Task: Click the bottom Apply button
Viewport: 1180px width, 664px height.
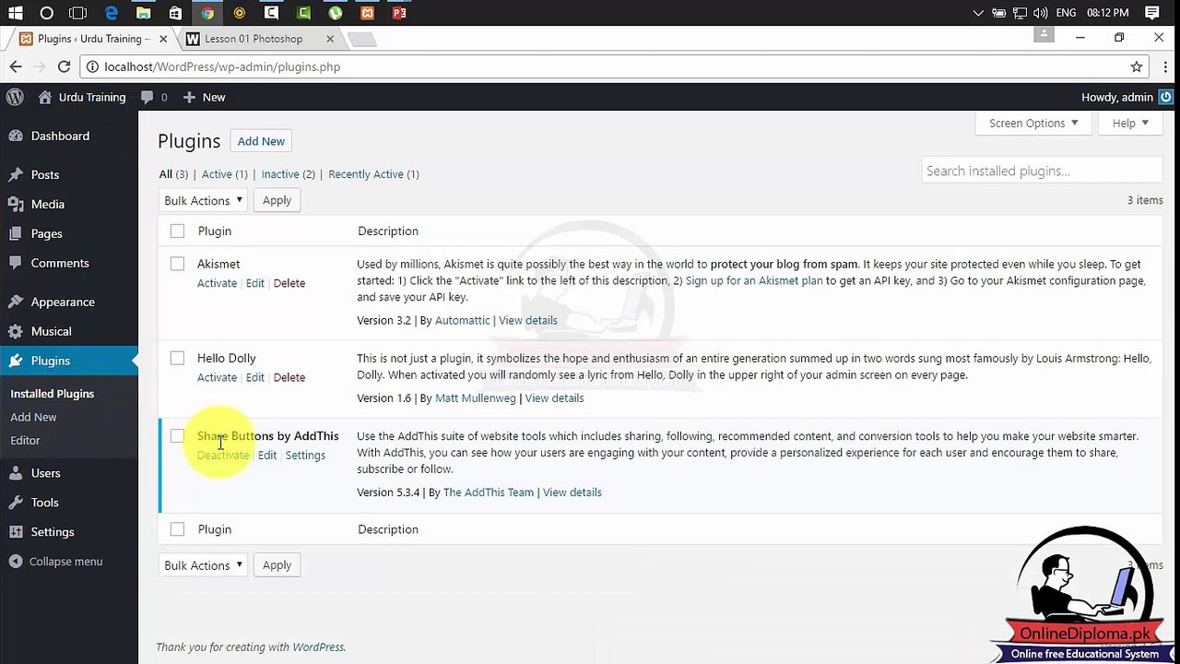Action: coord(277,565)
